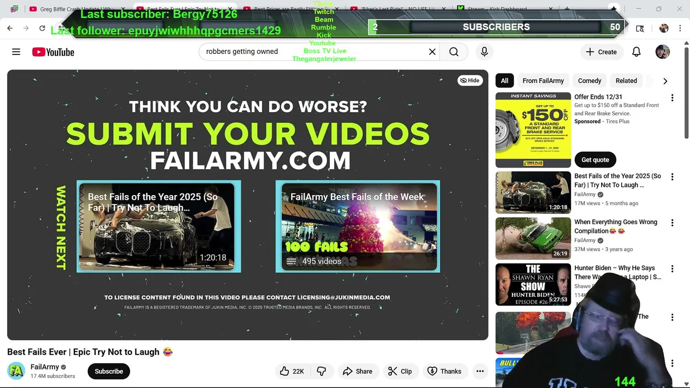Image resolution: width=690 pixels, height=388 pixels.
Task: Go to YouTube home via logo
Action: 53,52
